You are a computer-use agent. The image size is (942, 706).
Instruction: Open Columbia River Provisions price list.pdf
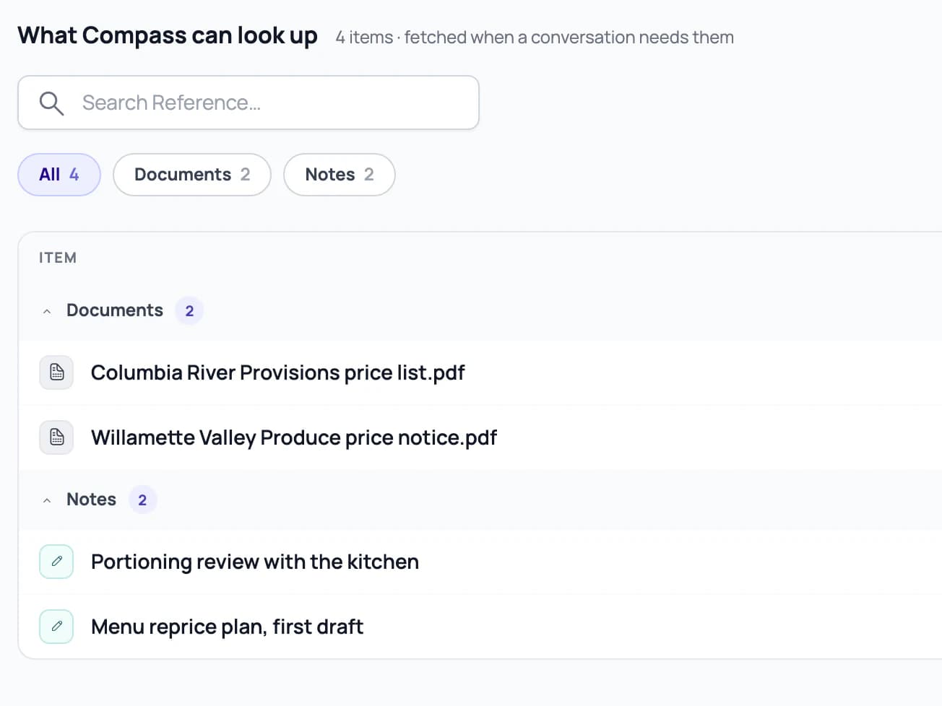[x=277, y=372]
